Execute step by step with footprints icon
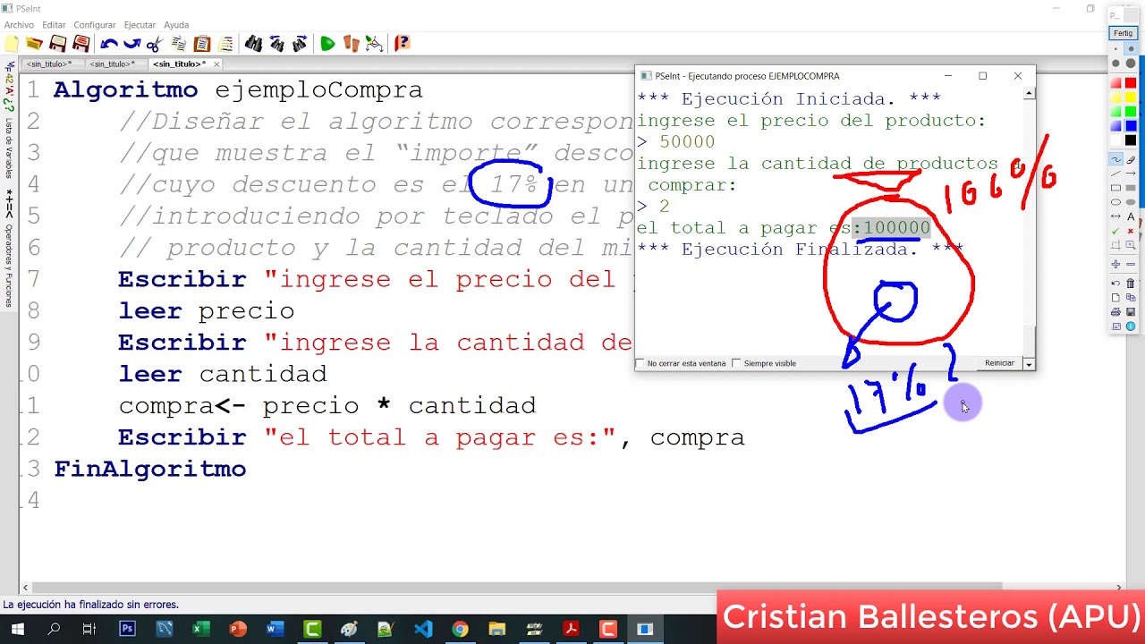1145x644 pixels. [x=351, y=43]
